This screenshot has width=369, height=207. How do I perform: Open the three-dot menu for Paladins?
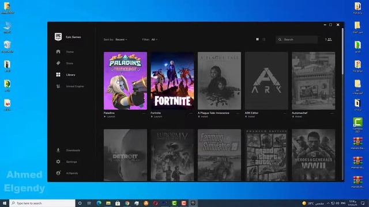[x=144, y=113]
